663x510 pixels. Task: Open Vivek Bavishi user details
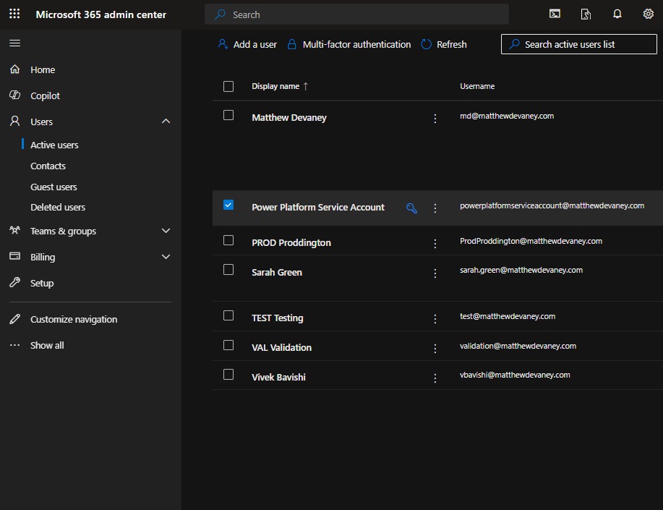(278, 377)
